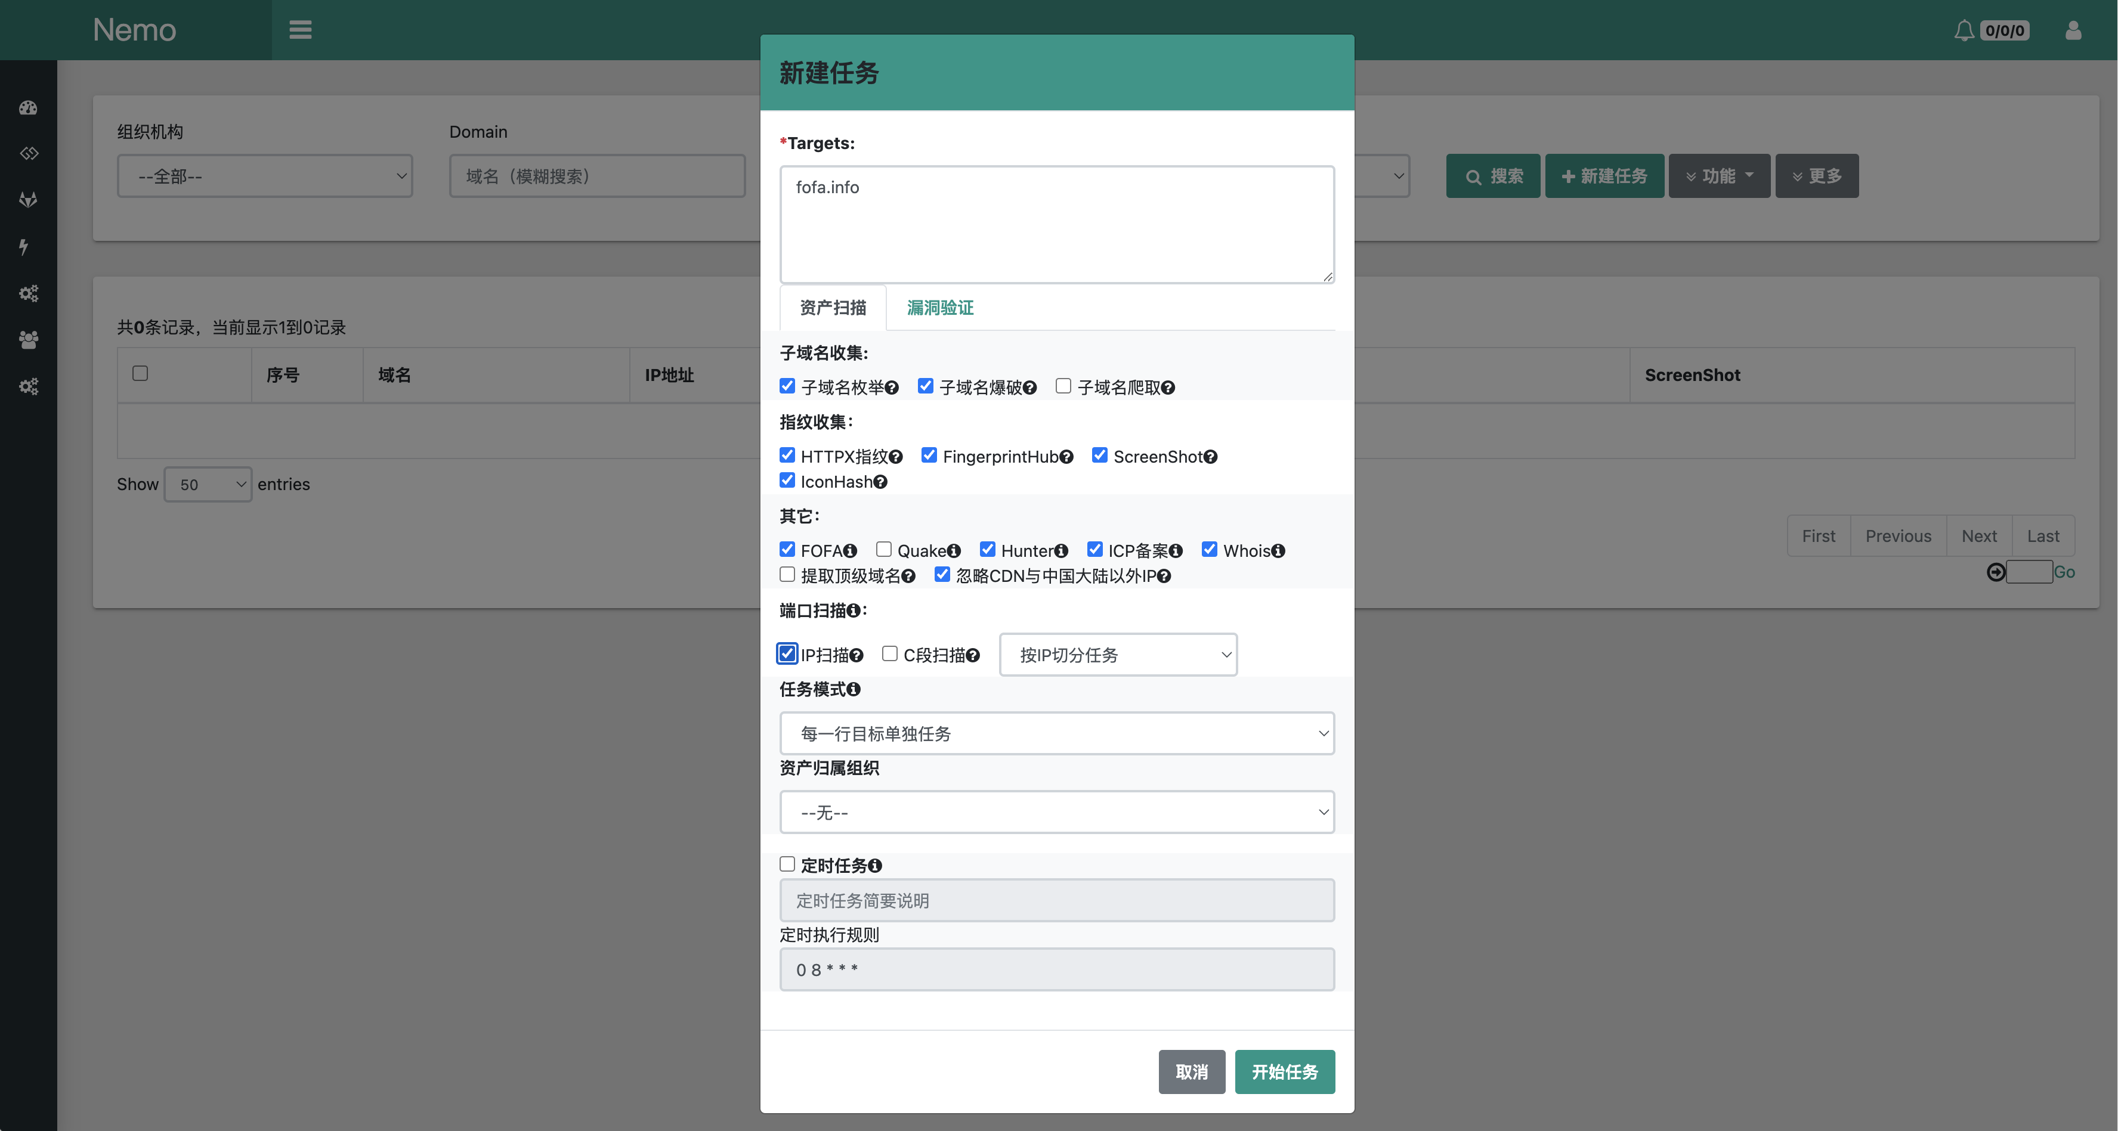Uncheck the C段扫描 checkbox

pyautogui.click(x=890, y=653)
